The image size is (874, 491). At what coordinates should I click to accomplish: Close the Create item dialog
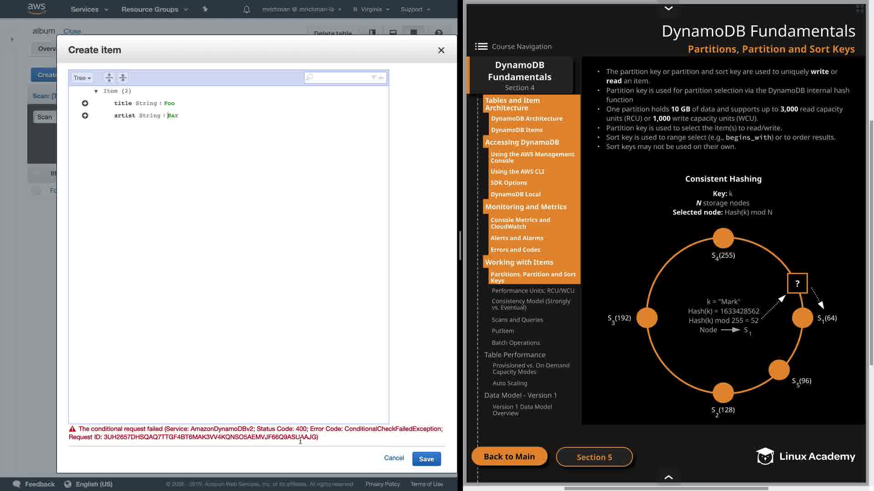click(441, 50)
